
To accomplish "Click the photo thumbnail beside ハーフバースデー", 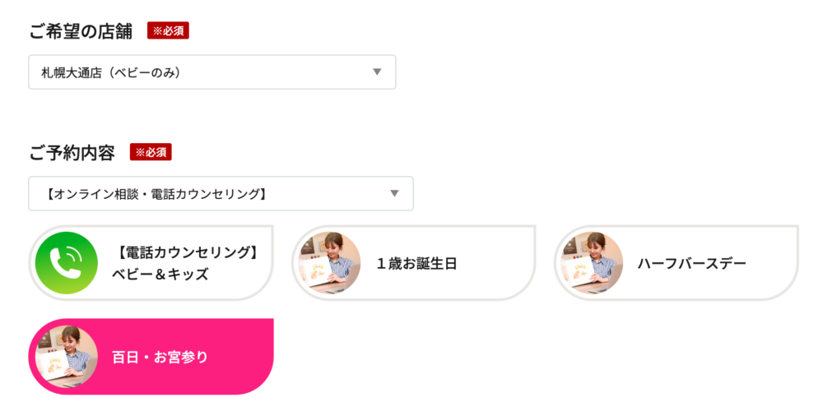I will [592, 263].
